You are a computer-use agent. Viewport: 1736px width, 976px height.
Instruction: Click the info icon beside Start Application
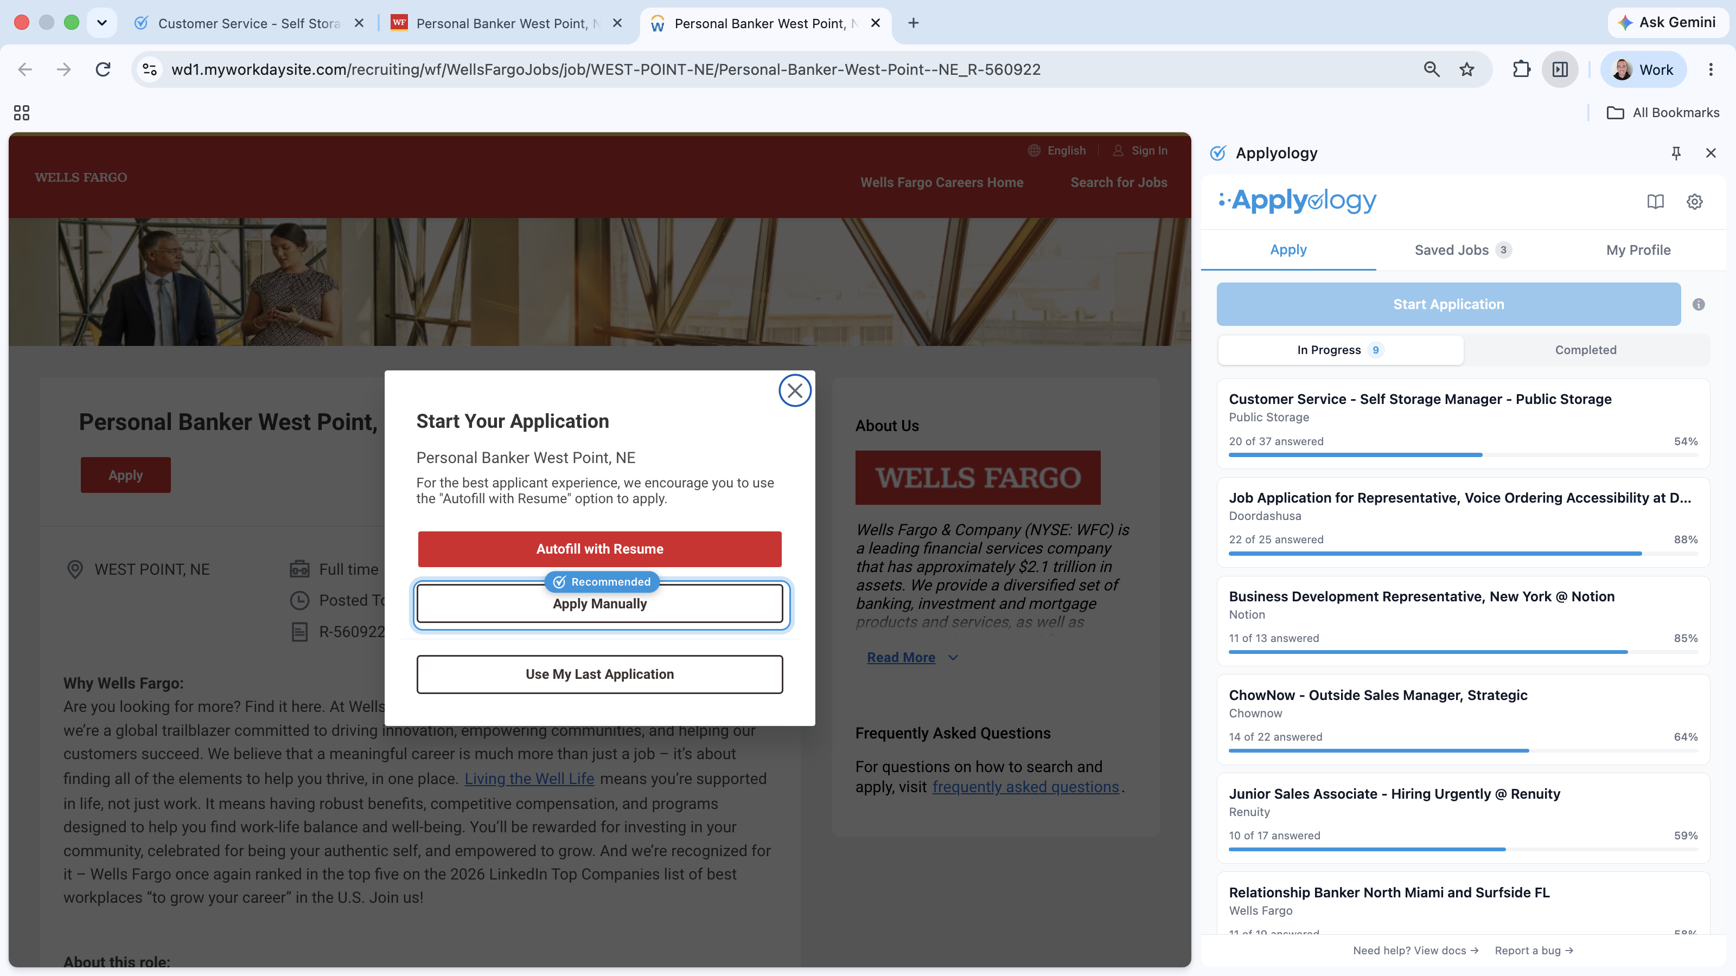1698,304
